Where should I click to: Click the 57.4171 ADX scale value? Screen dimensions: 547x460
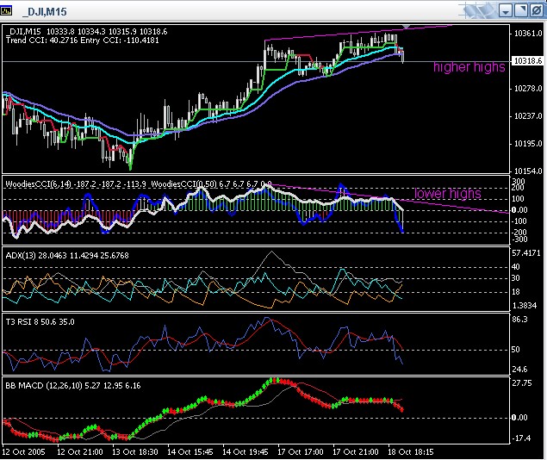(526, 253)
